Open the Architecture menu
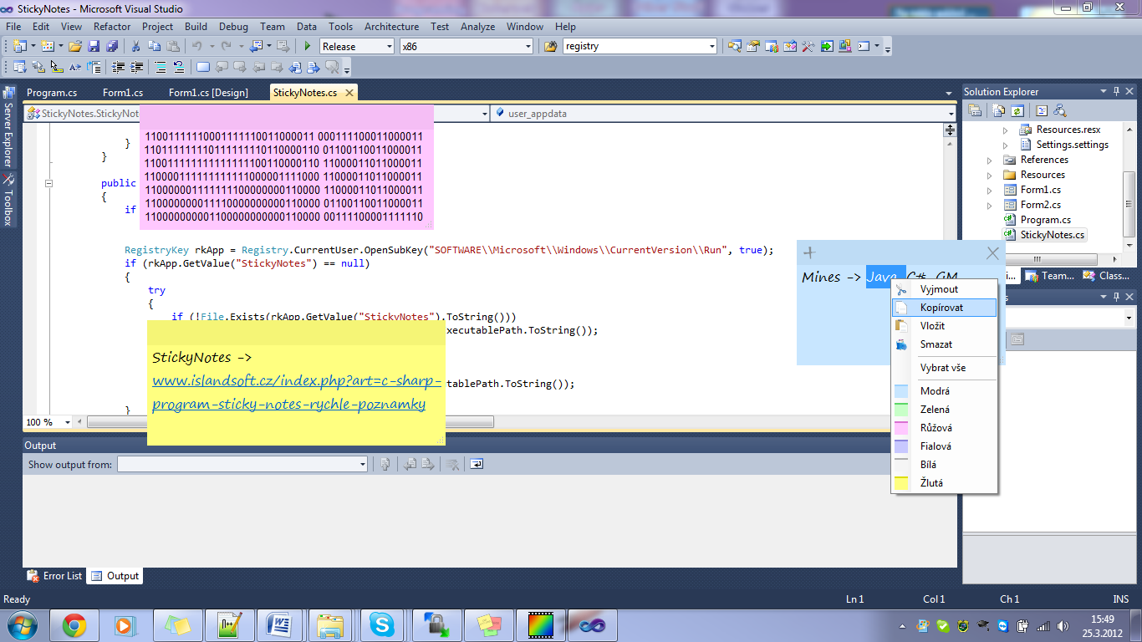Screen dimensions: 1142x642 tap(392, 26)
